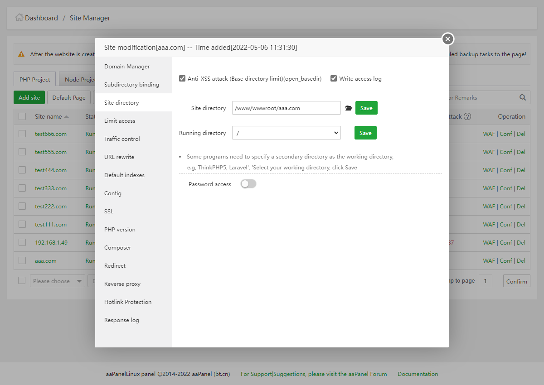Expand the Please choose batch dropdown
Screen dimensions: 544x385
pyautogui.click(x=58, y=281)
